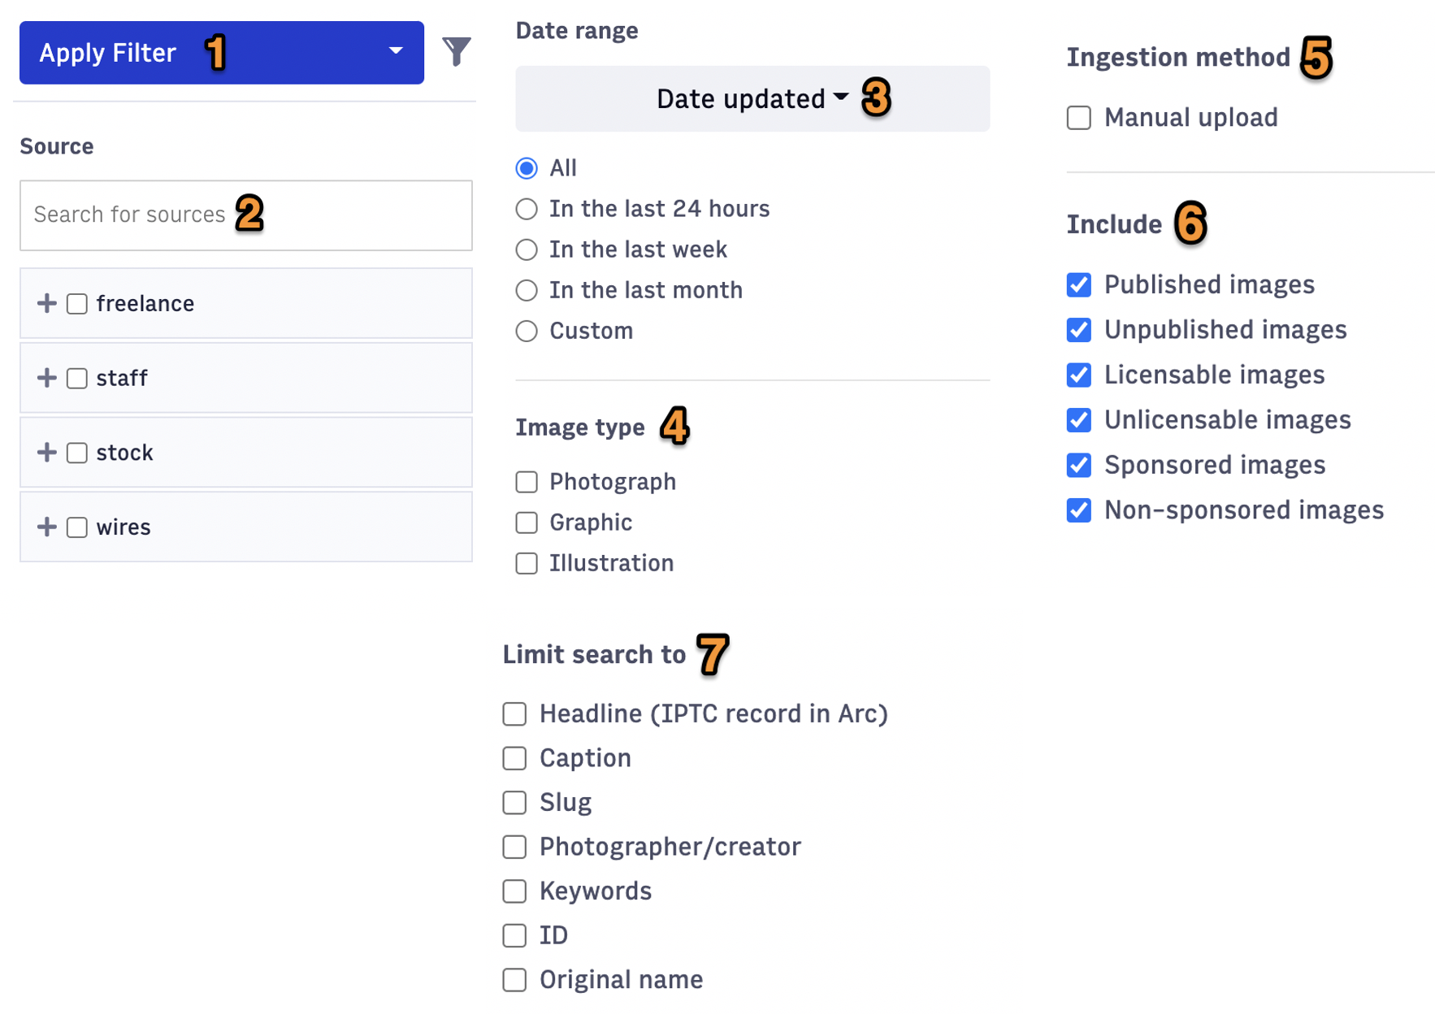Enable the Illustration image type
This screenshot has width=1435, height=1019.
(527, 563)
